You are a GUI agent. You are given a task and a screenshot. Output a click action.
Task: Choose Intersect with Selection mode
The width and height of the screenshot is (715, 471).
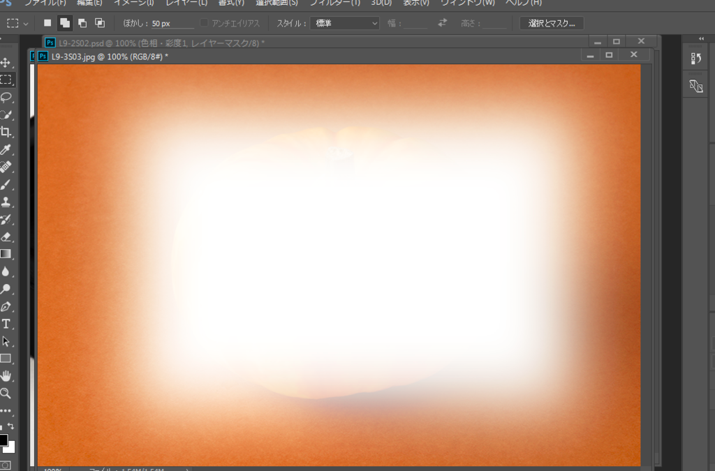click(100, 23)
